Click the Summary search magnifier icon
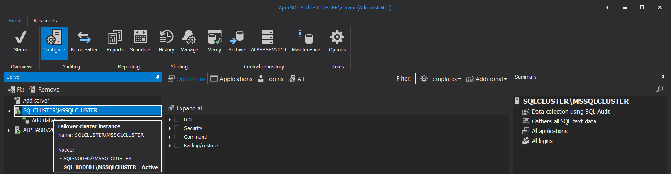The image size is (671, 174). tap(660, 89)
